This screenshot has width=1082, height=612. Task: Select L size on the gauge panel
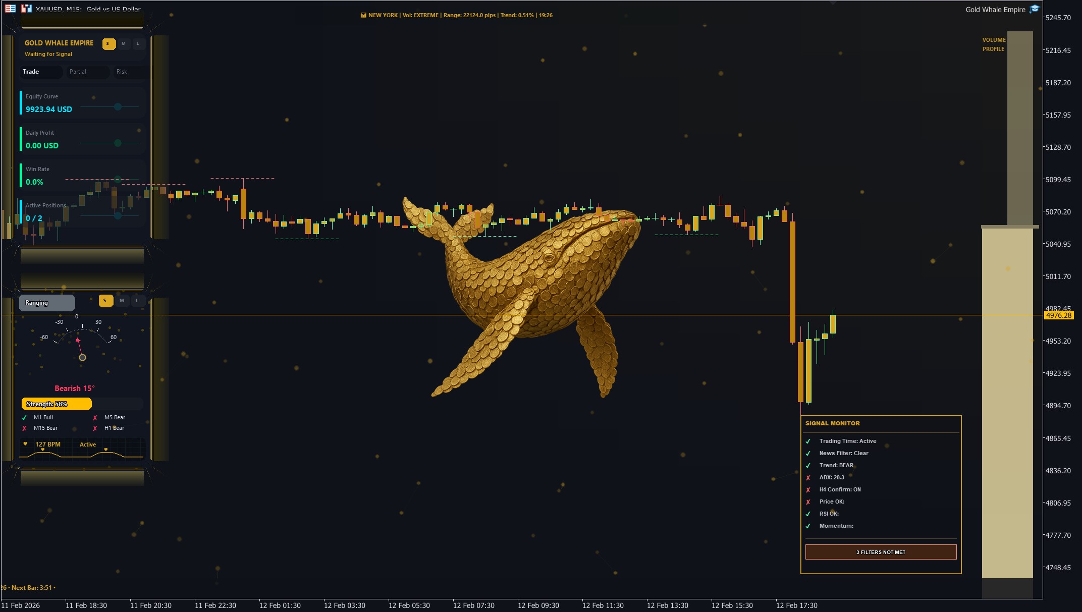point(137,301)
